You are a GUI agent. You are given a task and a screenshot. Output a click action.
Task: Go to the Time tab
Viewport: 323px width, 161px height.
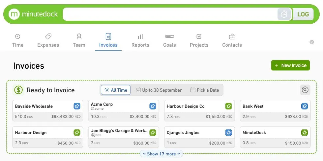coord(18,41)
